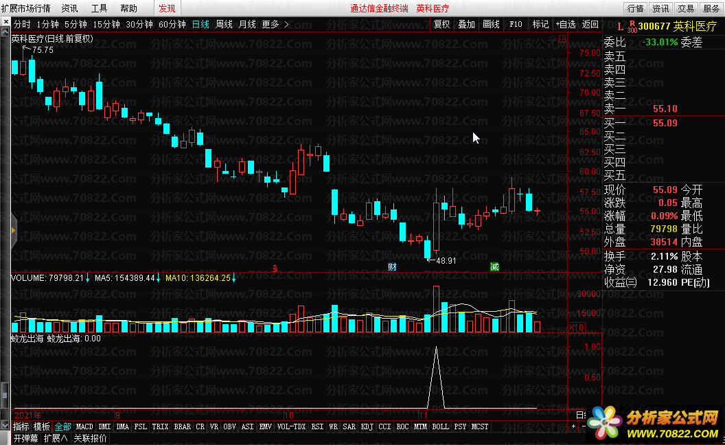Expand the left side panel arrow
This screenshot has height=445, width=725.
14,230
